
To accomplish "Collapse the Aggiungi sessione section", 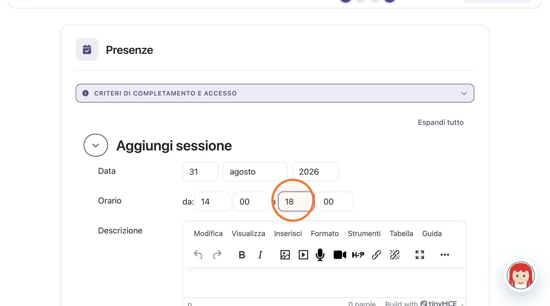I will click(x=96, y=145).
